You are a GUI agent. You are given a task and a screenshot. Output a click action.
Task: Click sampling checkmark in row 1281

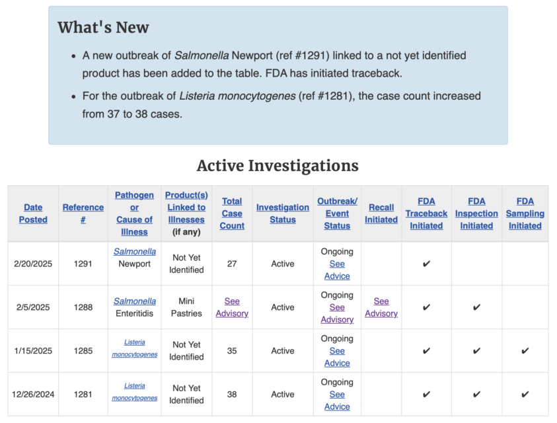(525, 394)
